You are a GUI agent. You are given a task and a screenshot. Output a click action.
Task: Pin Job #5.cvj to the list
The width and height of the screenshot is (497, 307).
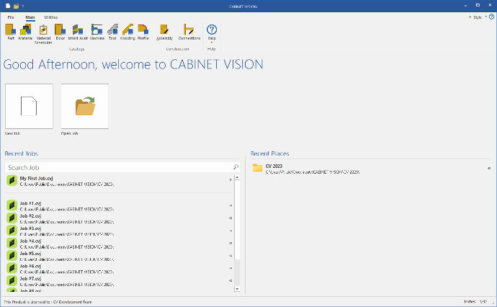click(230, 256)
